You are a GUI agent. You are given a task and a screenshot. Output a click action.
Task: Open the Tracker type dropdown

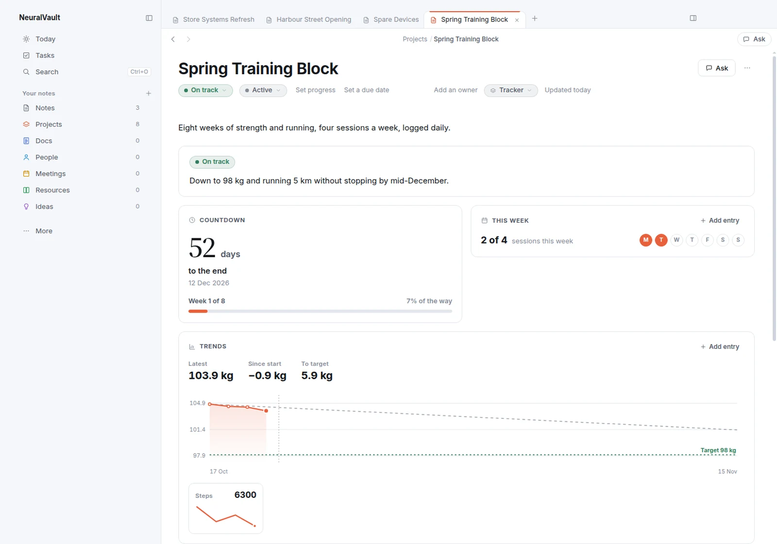pyautogui.click(x=511, y=90)
